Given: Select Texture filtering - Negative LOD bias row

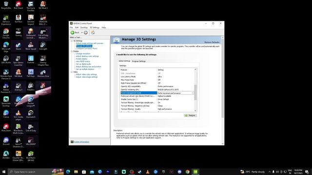Looking at the screenshot, I should [157, 106].
